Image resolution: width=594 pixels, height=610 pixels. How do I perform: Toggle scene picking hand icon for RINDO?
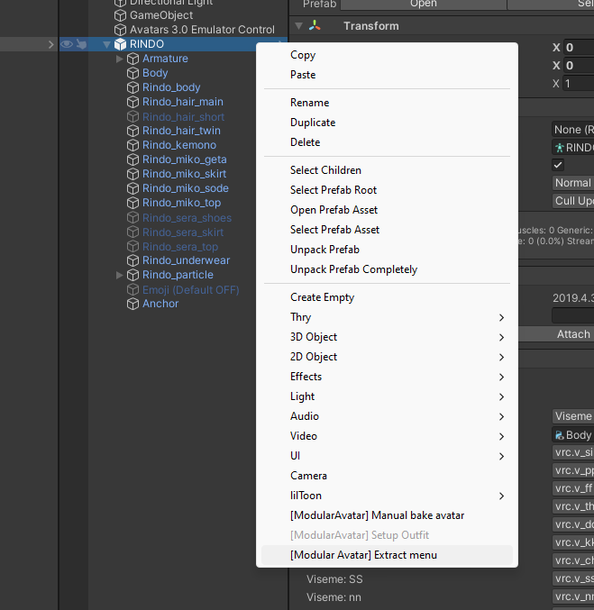tap(81, 44)
